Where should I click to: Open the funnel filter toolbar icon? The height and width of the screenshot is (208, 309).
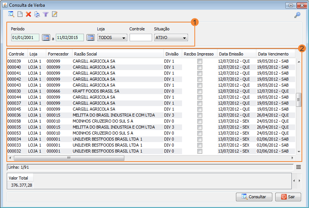point(46,14)
